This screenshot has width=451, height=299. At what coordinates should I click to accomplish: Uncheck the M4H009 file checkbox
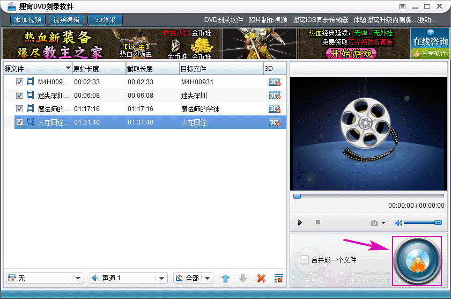pos(20,82)
